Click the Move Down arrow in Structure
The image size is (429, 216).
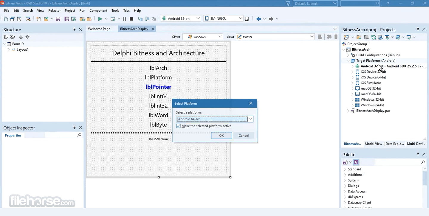click(27, 37)
